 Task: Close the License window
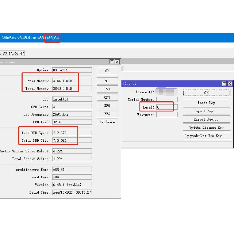tap(230, 84)
